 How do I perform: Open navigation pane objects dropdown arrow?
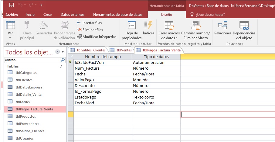(x=58, y=52)
